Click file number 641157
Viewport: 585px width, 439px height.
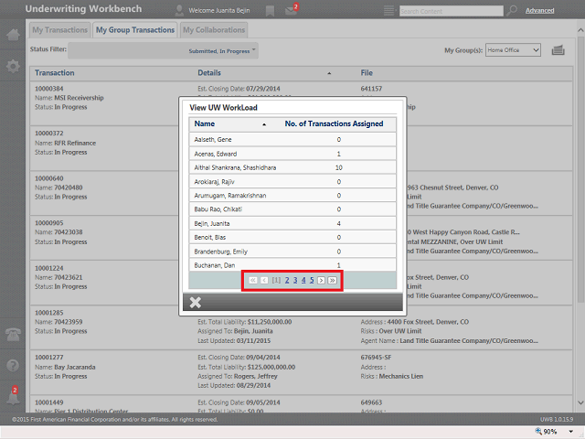[x=371, y=89]
